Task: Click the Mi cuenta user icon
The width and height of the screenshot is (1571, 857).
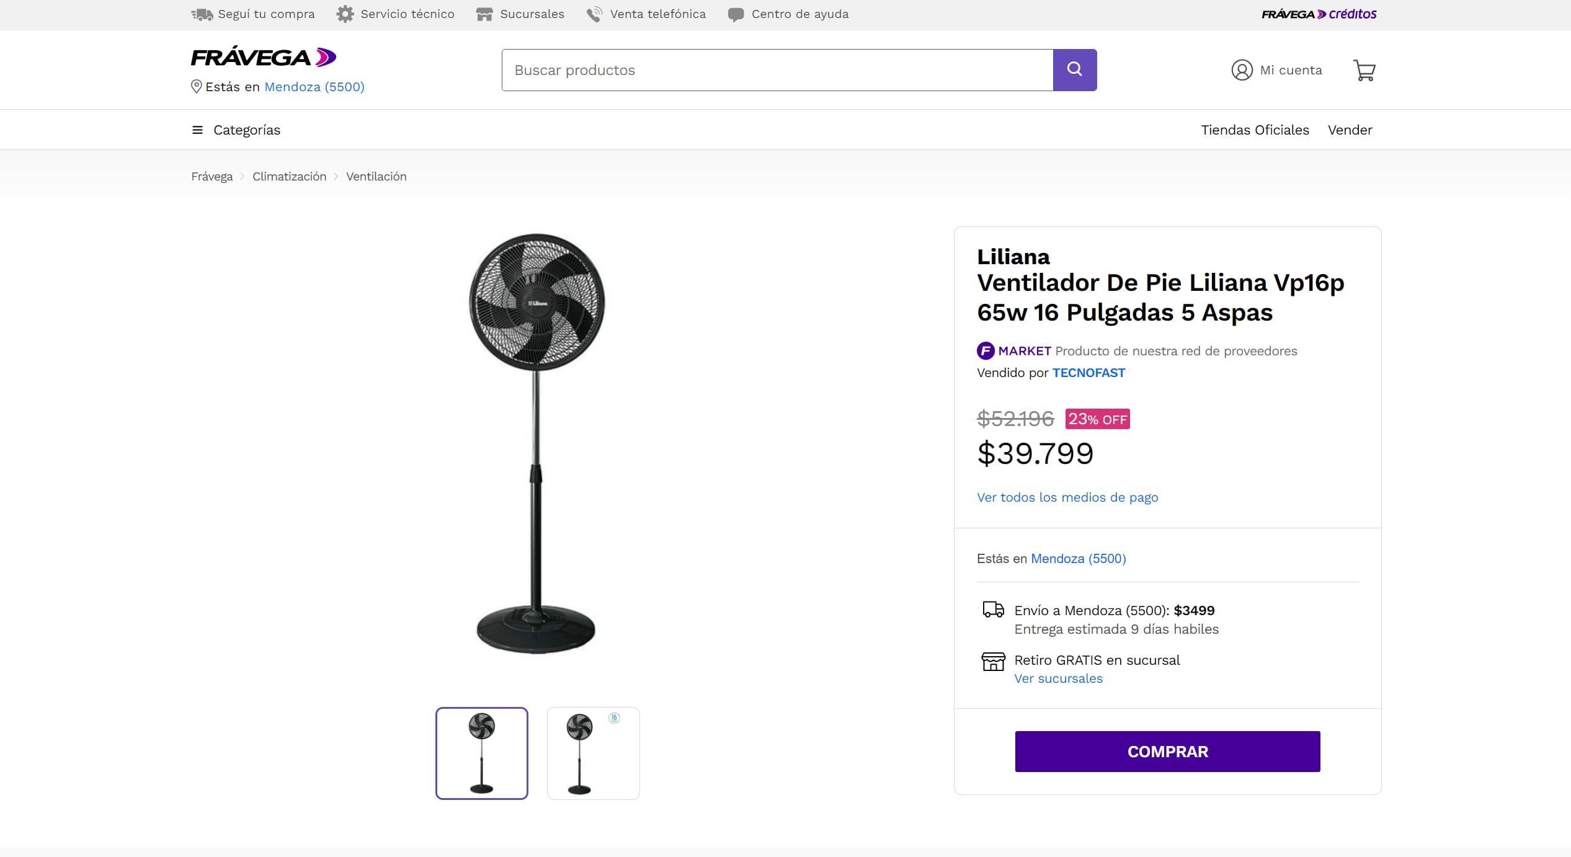Action: (x=1241, y=70)
